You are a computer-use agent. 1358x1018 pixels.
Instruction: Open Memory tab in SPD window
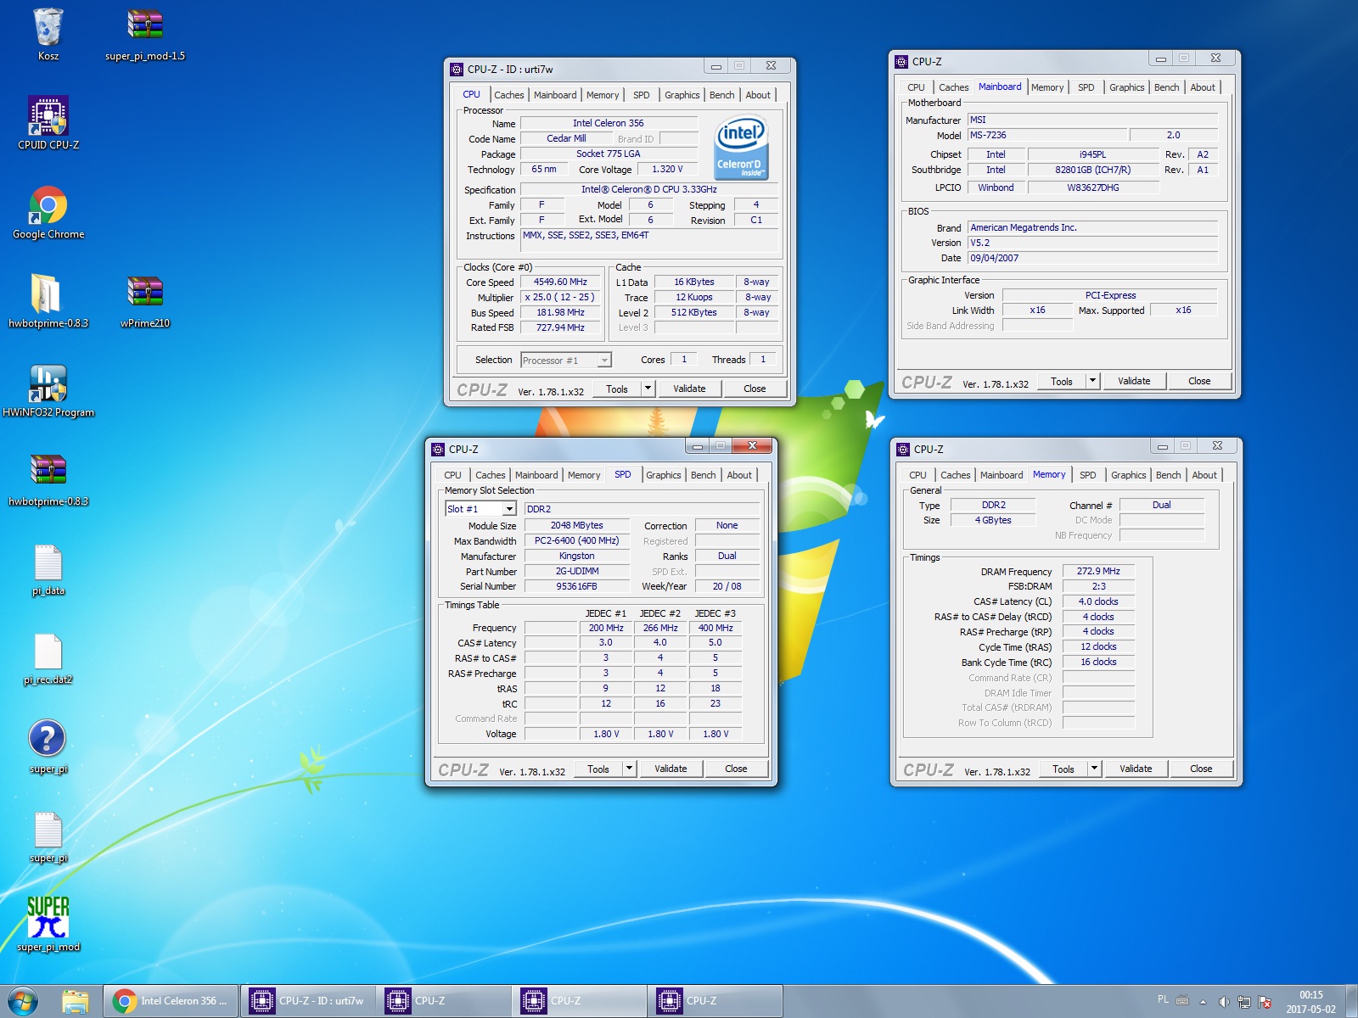(x=584, y=475)
